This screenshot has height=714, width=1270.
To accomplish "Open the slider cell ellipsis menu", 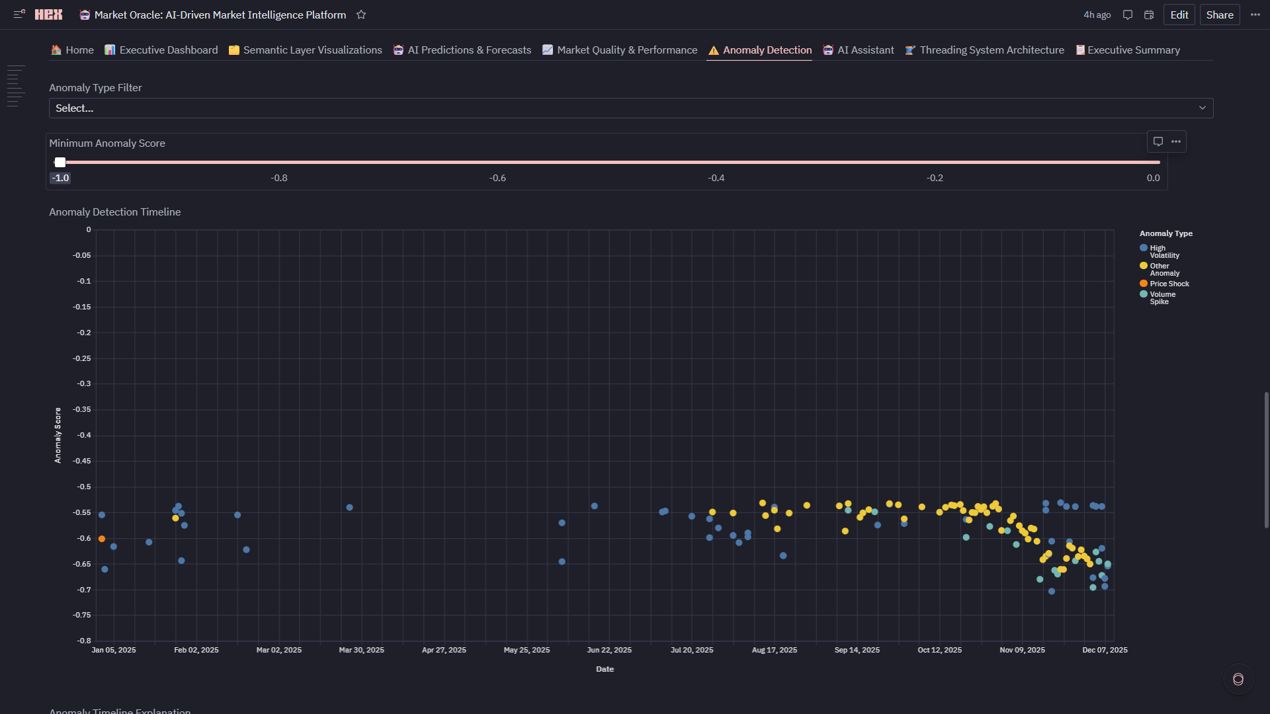I will click(x=1176, y=141).
